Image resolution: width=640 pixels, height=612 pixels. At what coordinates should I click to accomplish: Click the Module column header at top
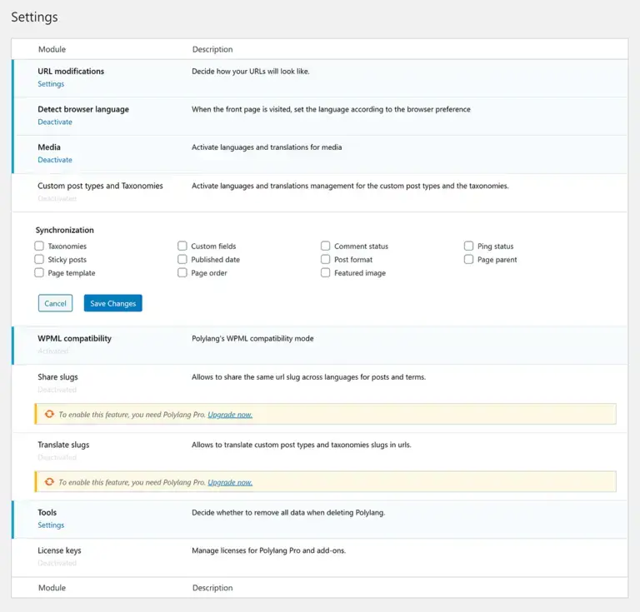click(52, 49)
